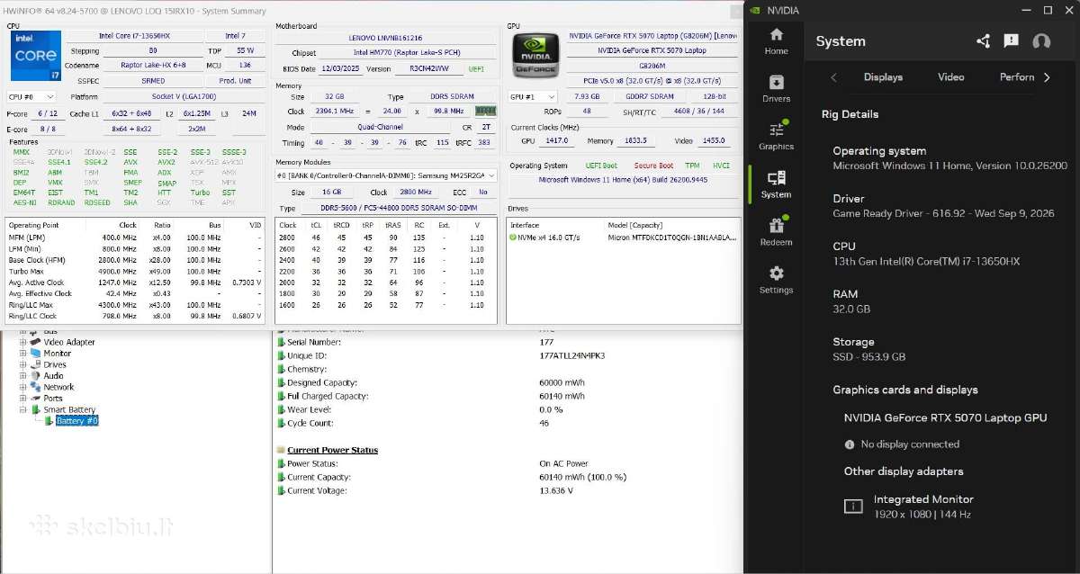Open Home in the NVIDIA app sidebar
This screenshot has height=574, width=1080.
coord(776,41)
